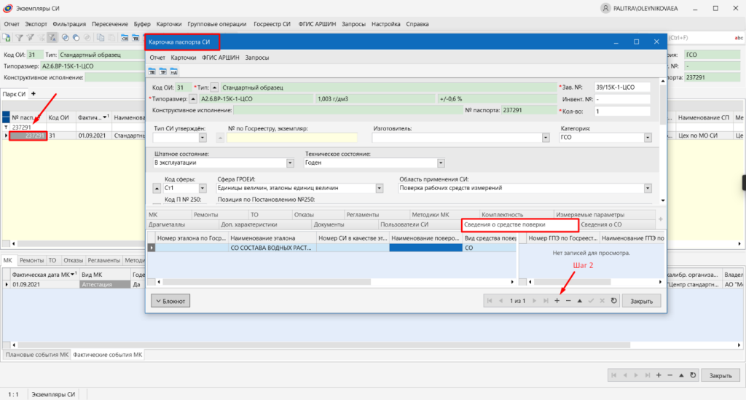This screenshot has width=746, height=400.
Task: Click passport card vertical scrollbar down arrow
Action: point(663,200)
